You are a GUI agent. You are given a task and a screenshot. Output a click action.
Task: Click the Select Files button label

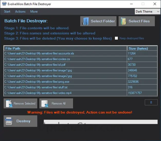pyautogui.click(x=139, y=21)
